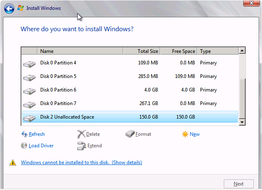The image size is (262, 190).
Task: Click drive icon for Disk 0 Partition 4
Action: (29, 64)
